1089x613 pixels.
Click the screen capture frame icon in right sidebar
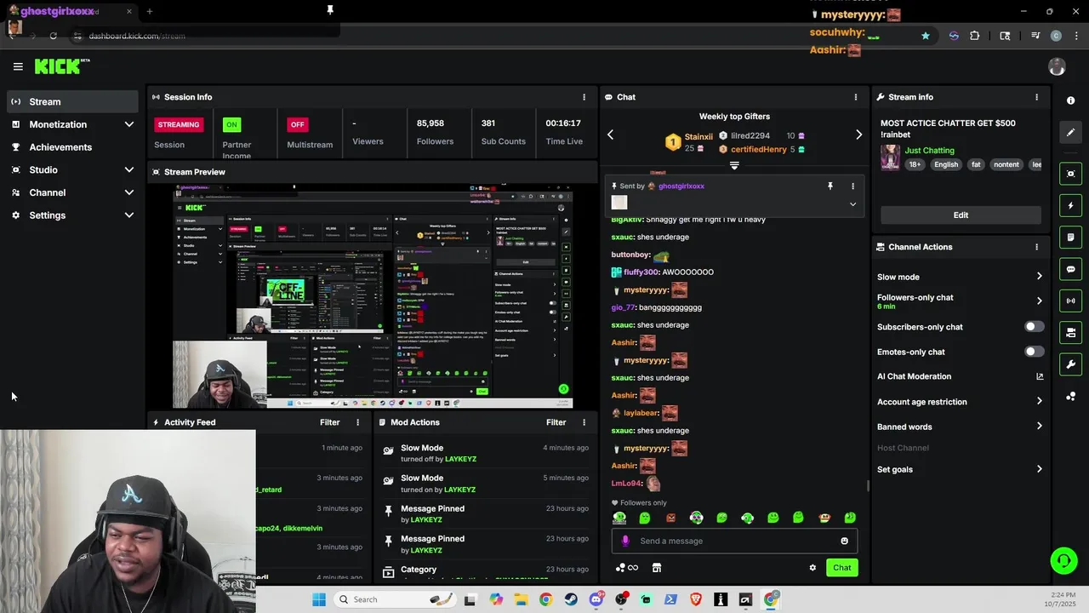pos(1070,174)
